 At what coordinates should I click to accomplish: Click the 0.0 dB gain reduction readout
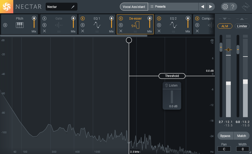tap(173, 106)
